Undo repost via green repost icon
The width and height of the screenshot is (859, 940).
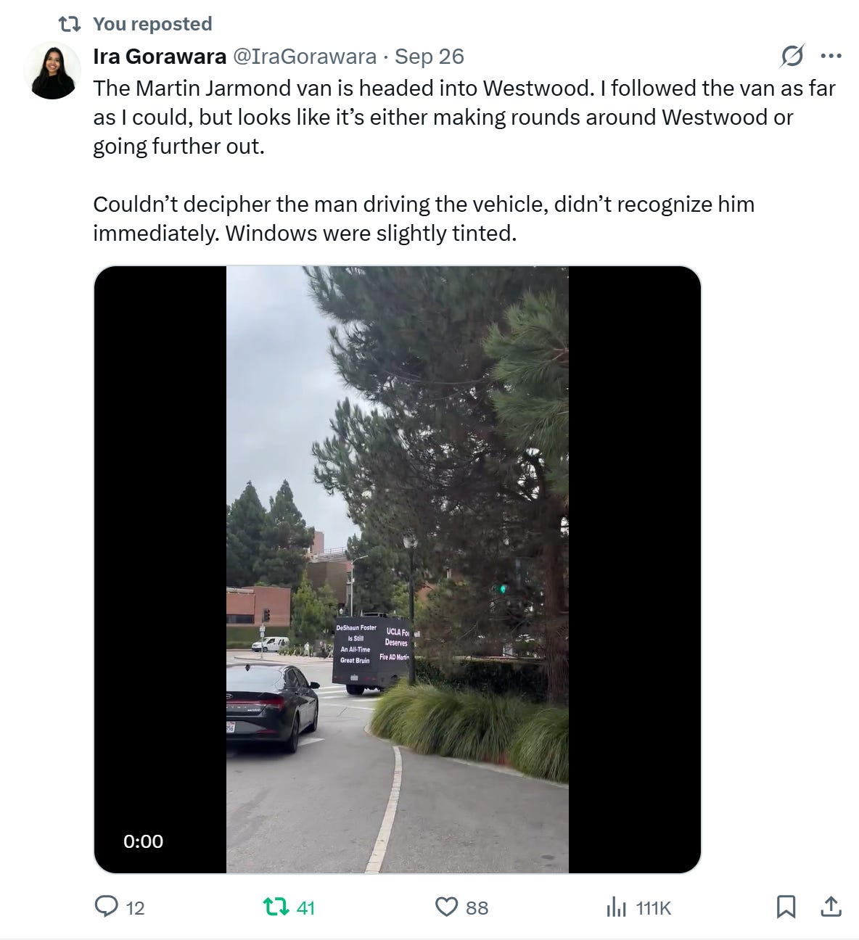[275, 907]
